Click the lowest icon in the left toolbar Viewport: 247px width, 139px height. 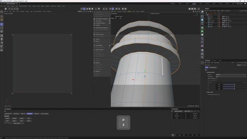click(2, 50)
